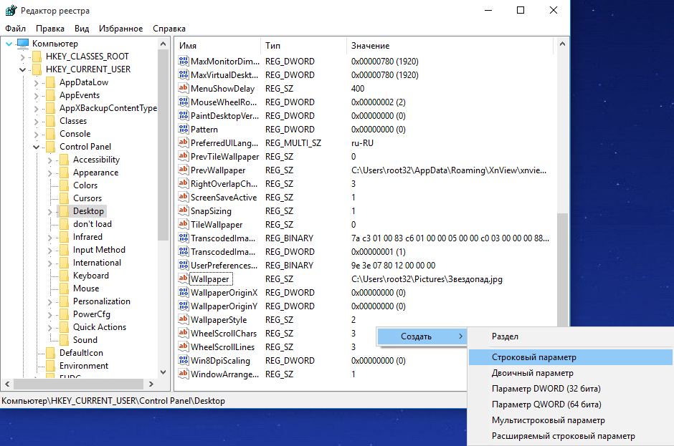This screenshot has width=674, height=446.
Task: Click the folder icon of HKEY_CLASSES_ROOT
Action: (x=37, y=57)
